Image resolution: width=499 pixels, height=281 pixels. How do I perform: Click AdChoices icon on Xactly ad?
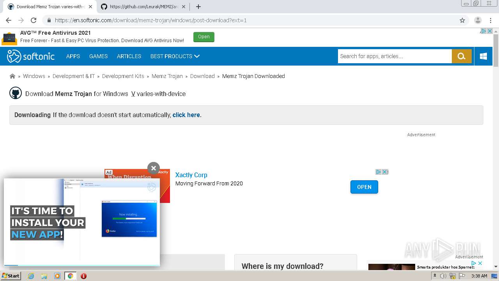tap(378, 172)
